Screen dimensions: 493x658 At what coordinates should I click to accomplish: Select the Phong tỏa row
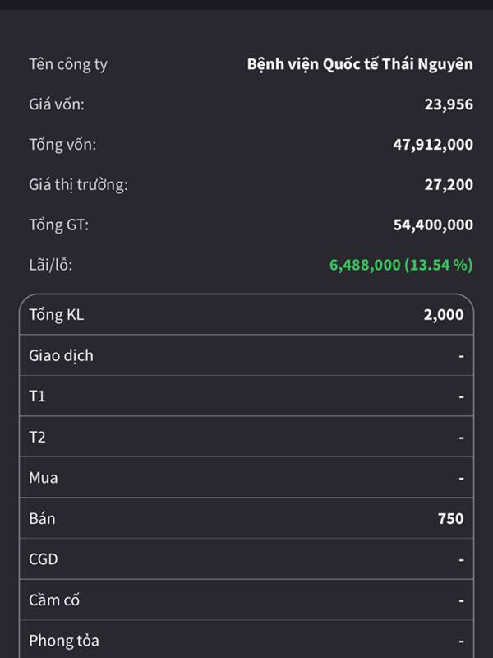[246, 639]
